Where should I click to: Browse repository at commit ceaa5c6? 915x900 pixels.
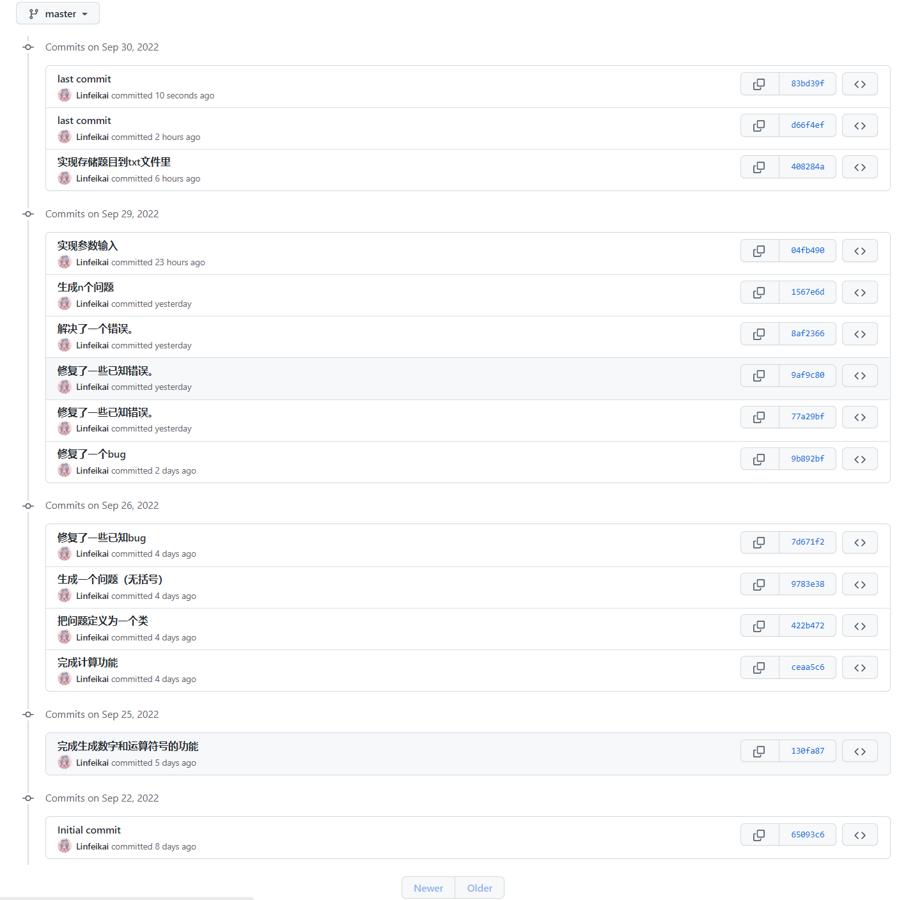tap(859, 667)
